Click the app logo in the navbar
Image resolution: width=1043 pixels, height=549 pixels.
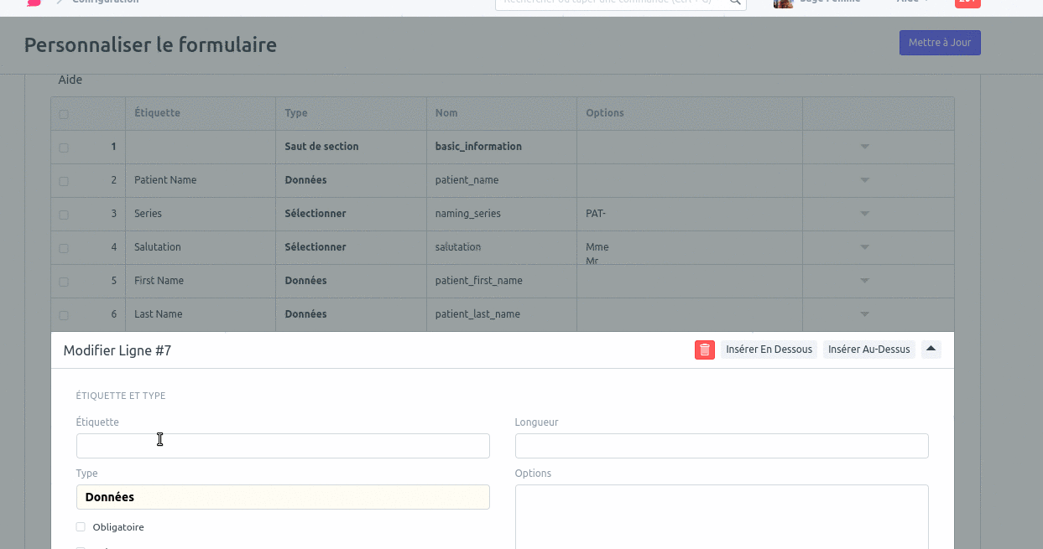[x=34, y=3]
